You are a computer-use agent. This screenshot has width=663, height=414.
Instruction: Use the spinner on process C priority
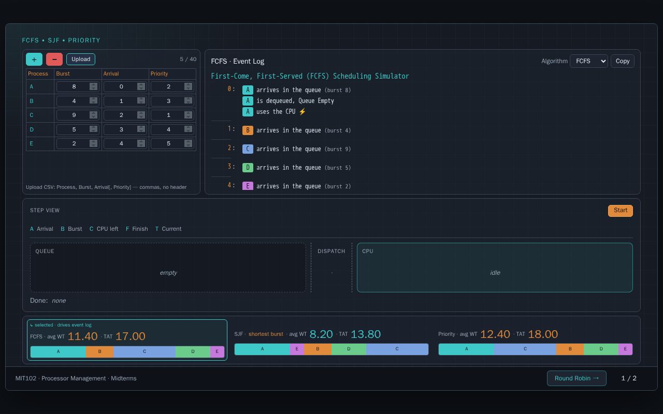pyautogui.click(x=188, y=115)
